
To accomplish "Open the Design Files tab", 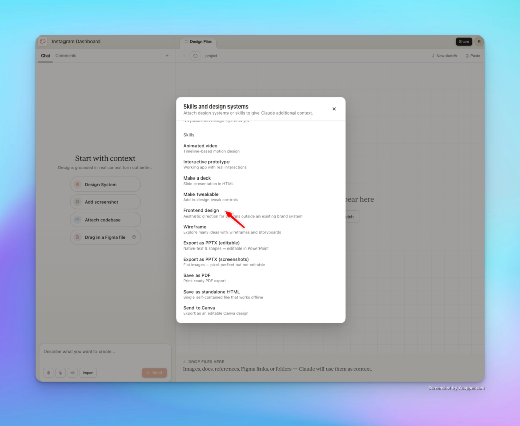I will 198,42.
